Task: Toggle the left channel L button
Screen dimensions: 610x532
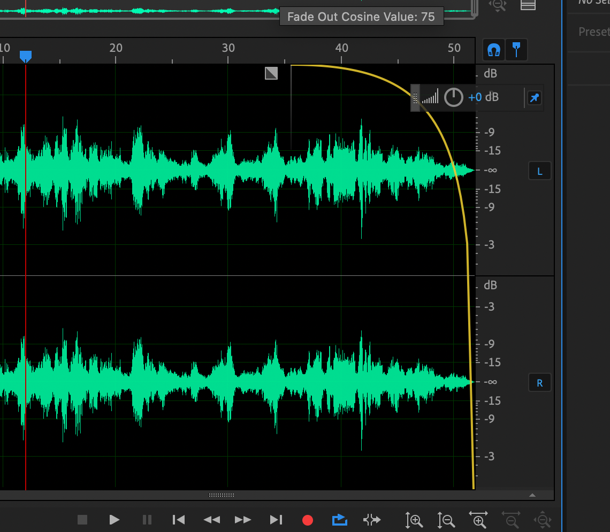Action: point(539,172)
